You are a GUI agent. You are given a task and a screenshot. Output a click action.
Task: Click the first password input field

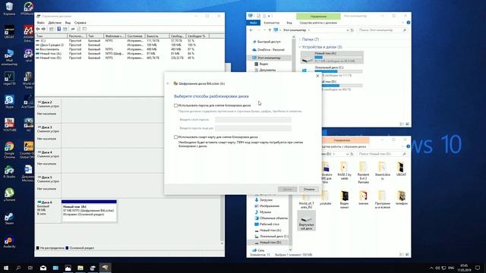tap(253, 120)
